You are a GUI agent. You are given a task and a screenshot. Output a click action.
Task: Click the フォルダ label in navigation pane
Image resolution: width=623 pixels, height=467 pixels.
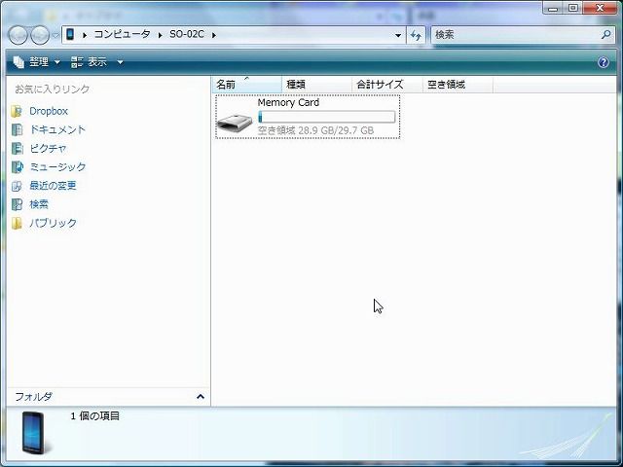click(33, 396)
